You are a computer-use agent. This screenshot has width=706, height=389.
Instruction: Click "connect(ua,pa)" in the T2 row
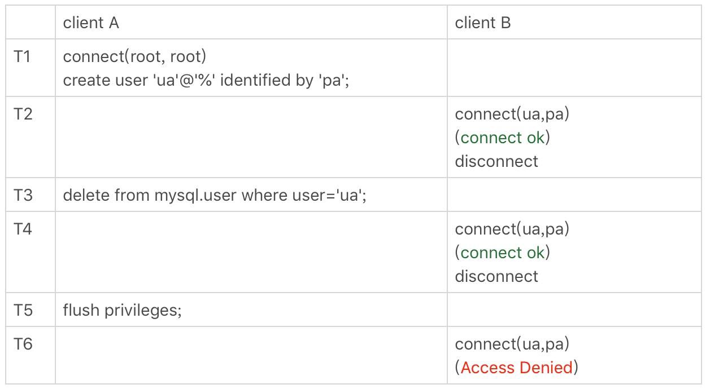(512, 114)
